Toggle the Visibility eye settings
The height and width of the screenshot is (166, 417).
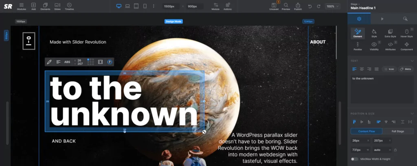(x=374, y=46)
